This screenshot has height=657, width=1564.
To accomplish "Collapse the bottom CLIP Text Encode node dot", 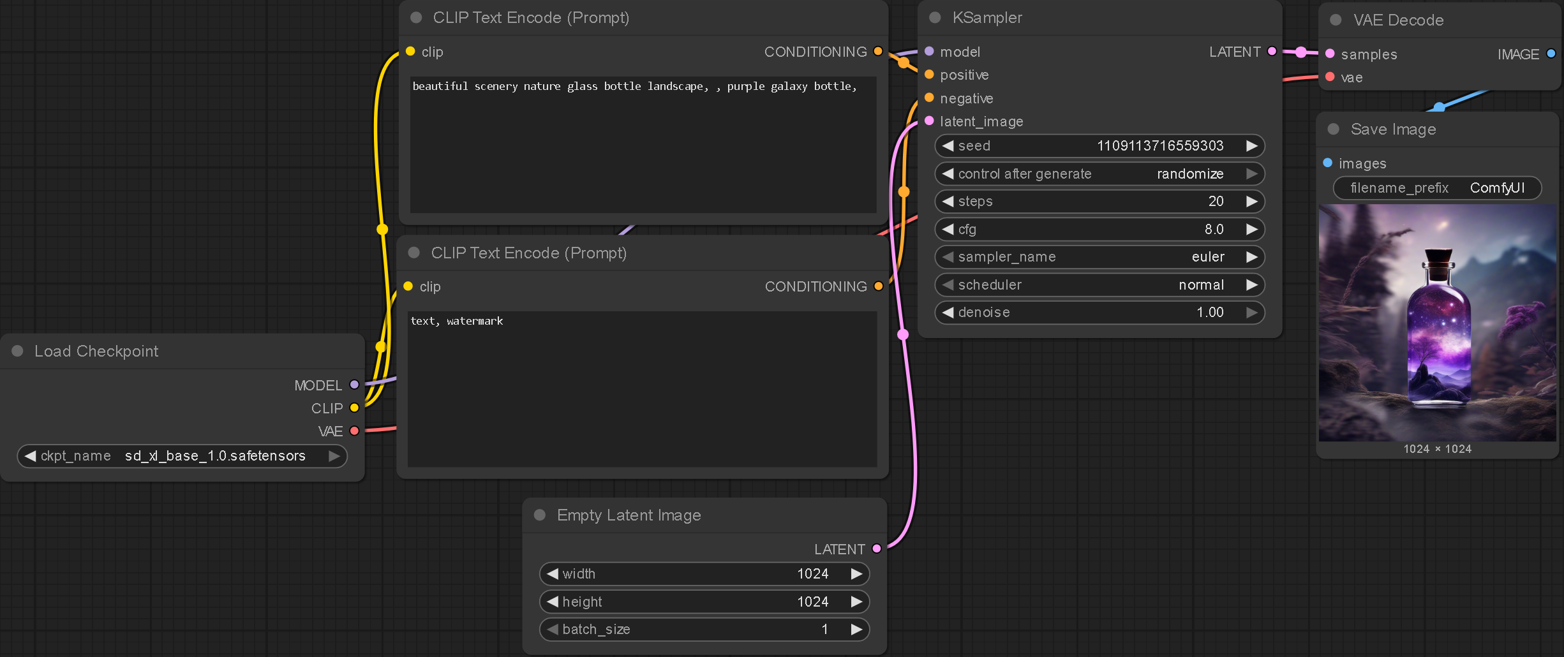I will [x=414, y=253].
